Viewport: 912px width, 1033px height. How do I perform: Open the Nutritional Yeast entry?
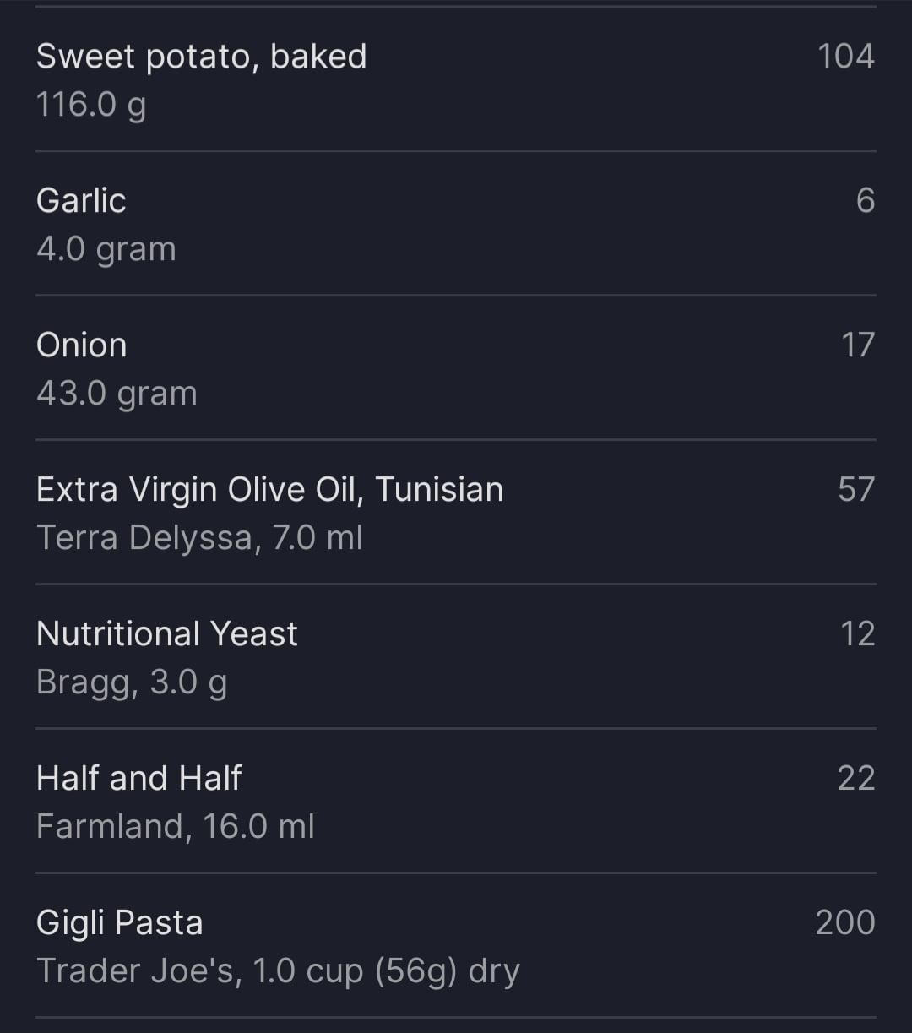(x=167, y=634)
